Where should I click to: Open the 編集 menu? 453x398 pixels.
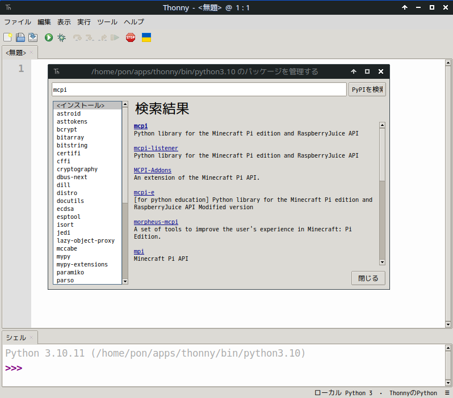coord(44,22)
